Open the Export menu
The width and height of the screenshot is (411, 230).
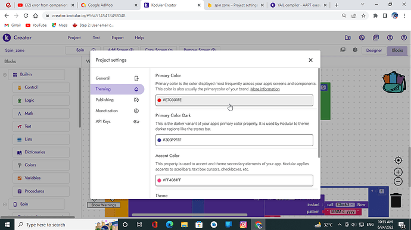117,37
